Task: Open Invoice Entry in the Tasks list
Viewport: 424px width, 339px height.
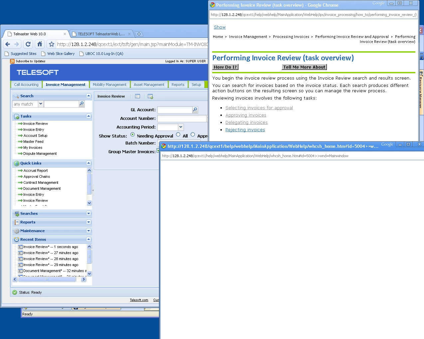Action: (x=34, y=130)
